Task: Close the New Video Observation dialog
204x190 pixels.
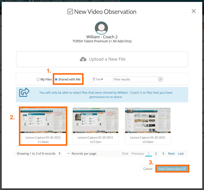Action: coord(193,11)
